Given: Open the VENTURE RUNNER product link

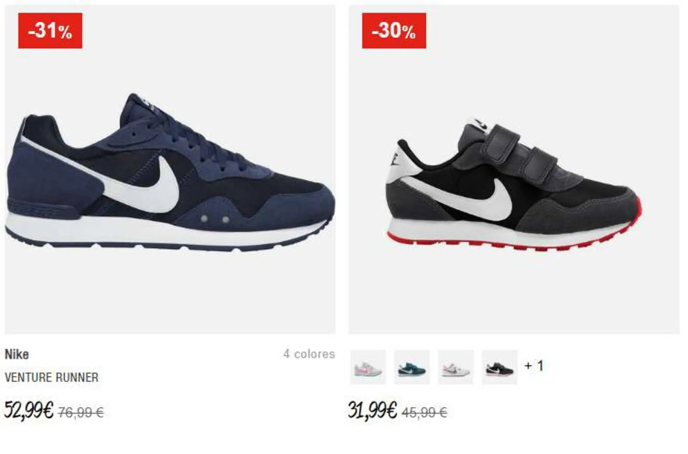Looking at the screenshot, I should pos(52,377).
